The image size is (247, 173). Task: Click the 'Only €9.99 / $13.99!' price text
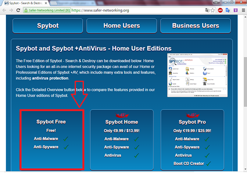tap(121, 131)
